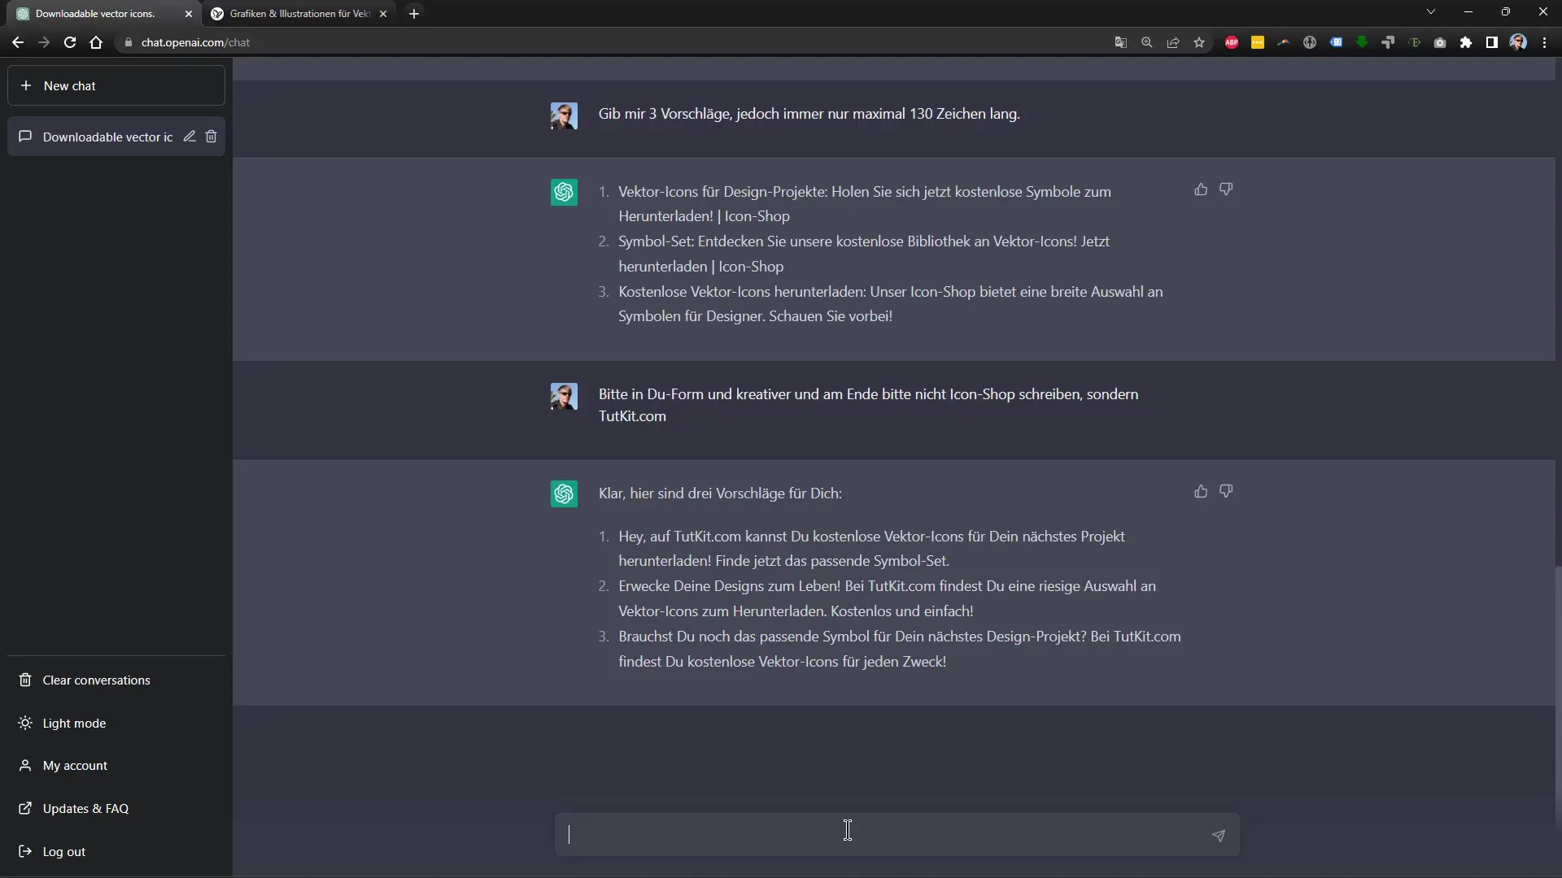Expand browser forward navigation arrow

pos(44,41)
